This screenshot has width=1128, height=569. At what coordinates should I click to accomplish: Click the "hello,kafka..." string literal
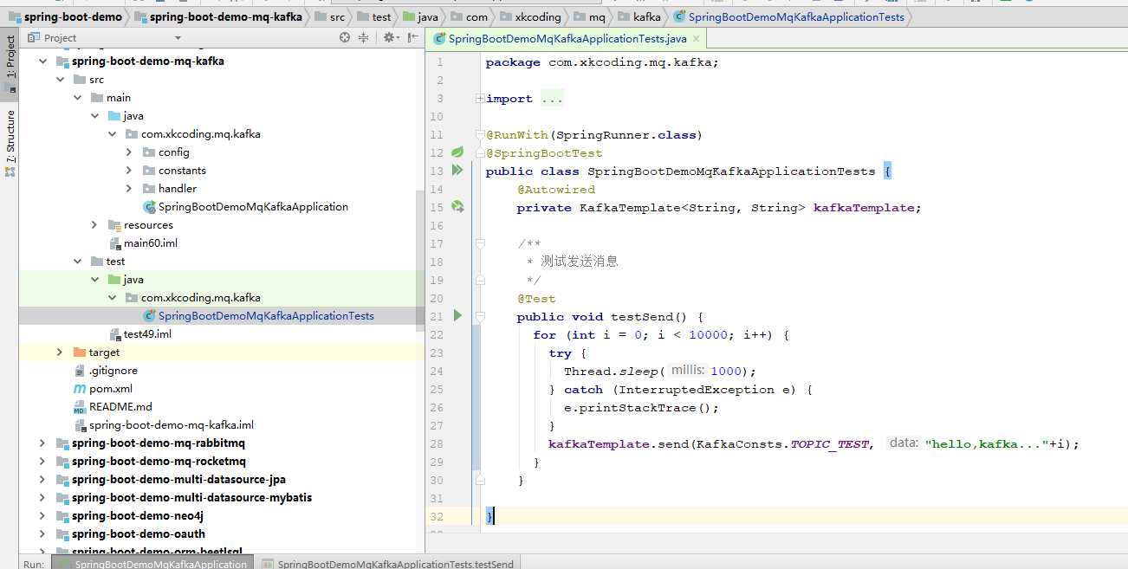(x=986, y=444)
